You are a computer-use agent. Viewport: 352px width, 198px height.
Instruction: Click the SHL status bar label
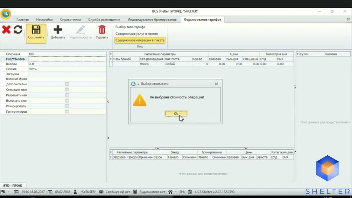[182, 192]
